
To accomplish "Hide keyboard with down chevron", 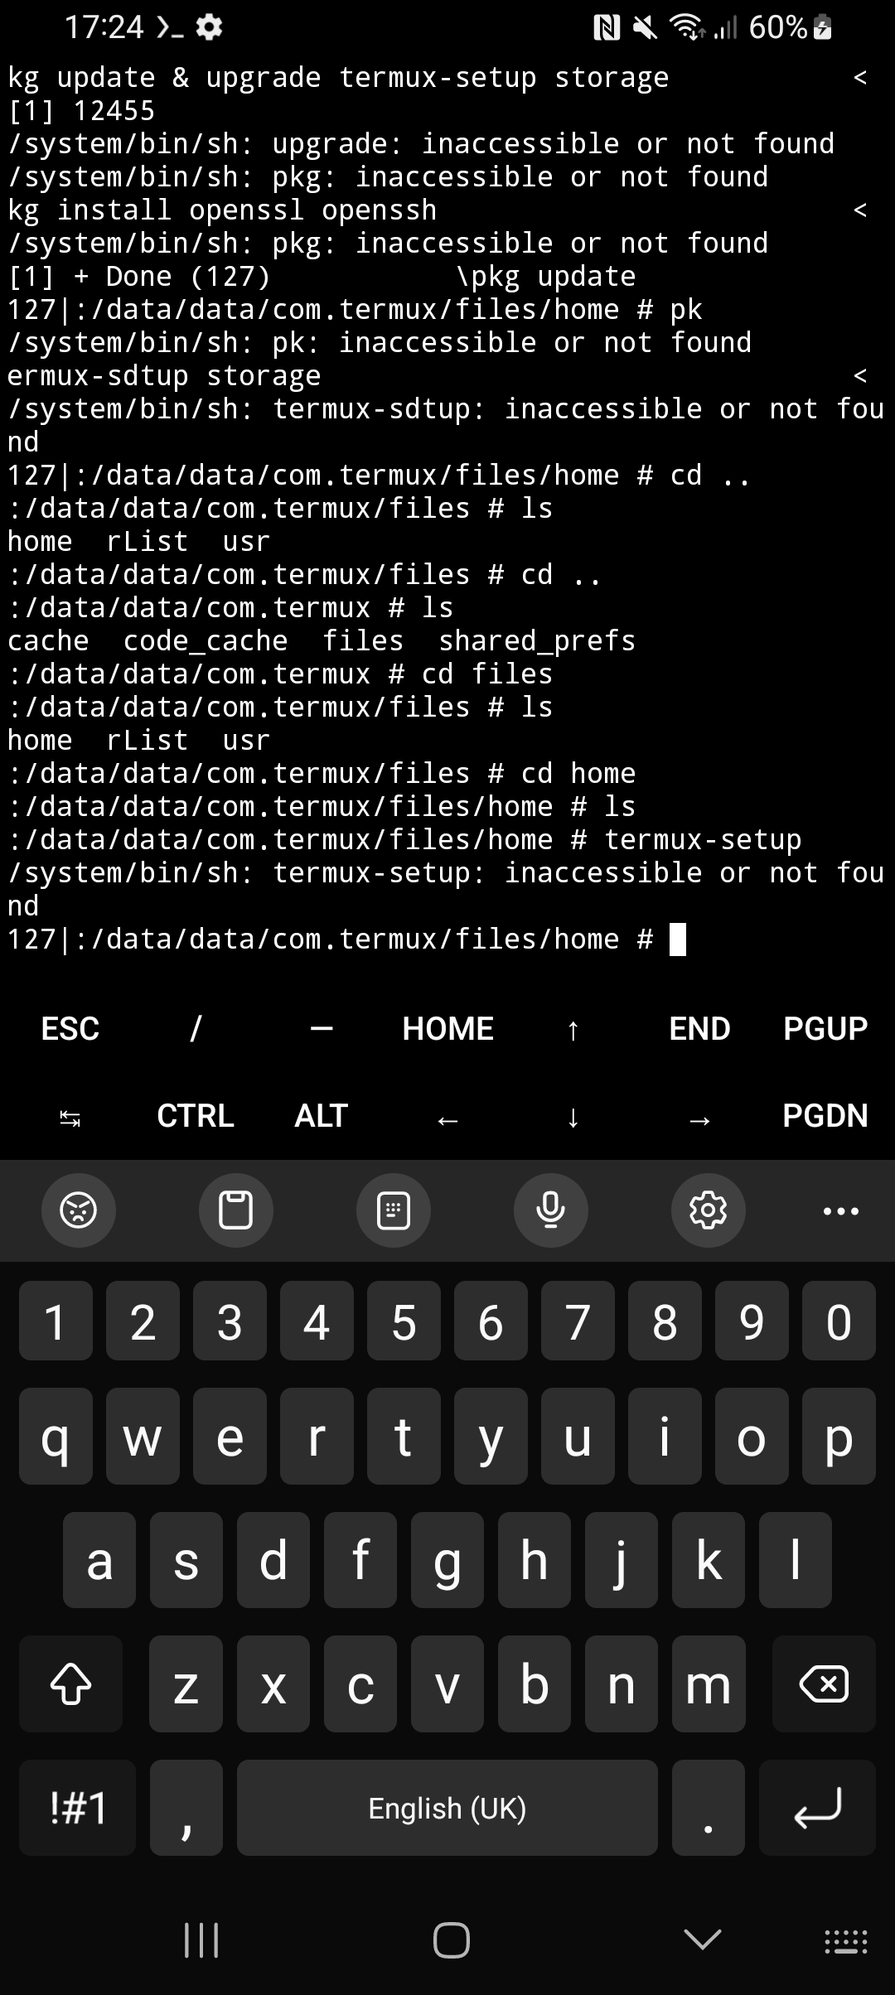I will tap(702, 1939).
